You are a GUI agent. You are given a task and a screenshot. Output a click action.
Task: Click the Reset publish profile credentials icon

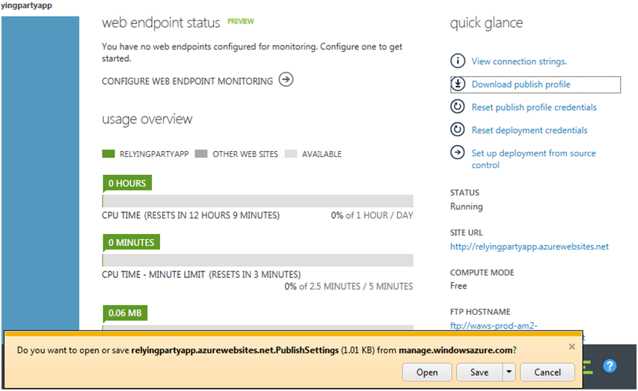tap(457, 107)
